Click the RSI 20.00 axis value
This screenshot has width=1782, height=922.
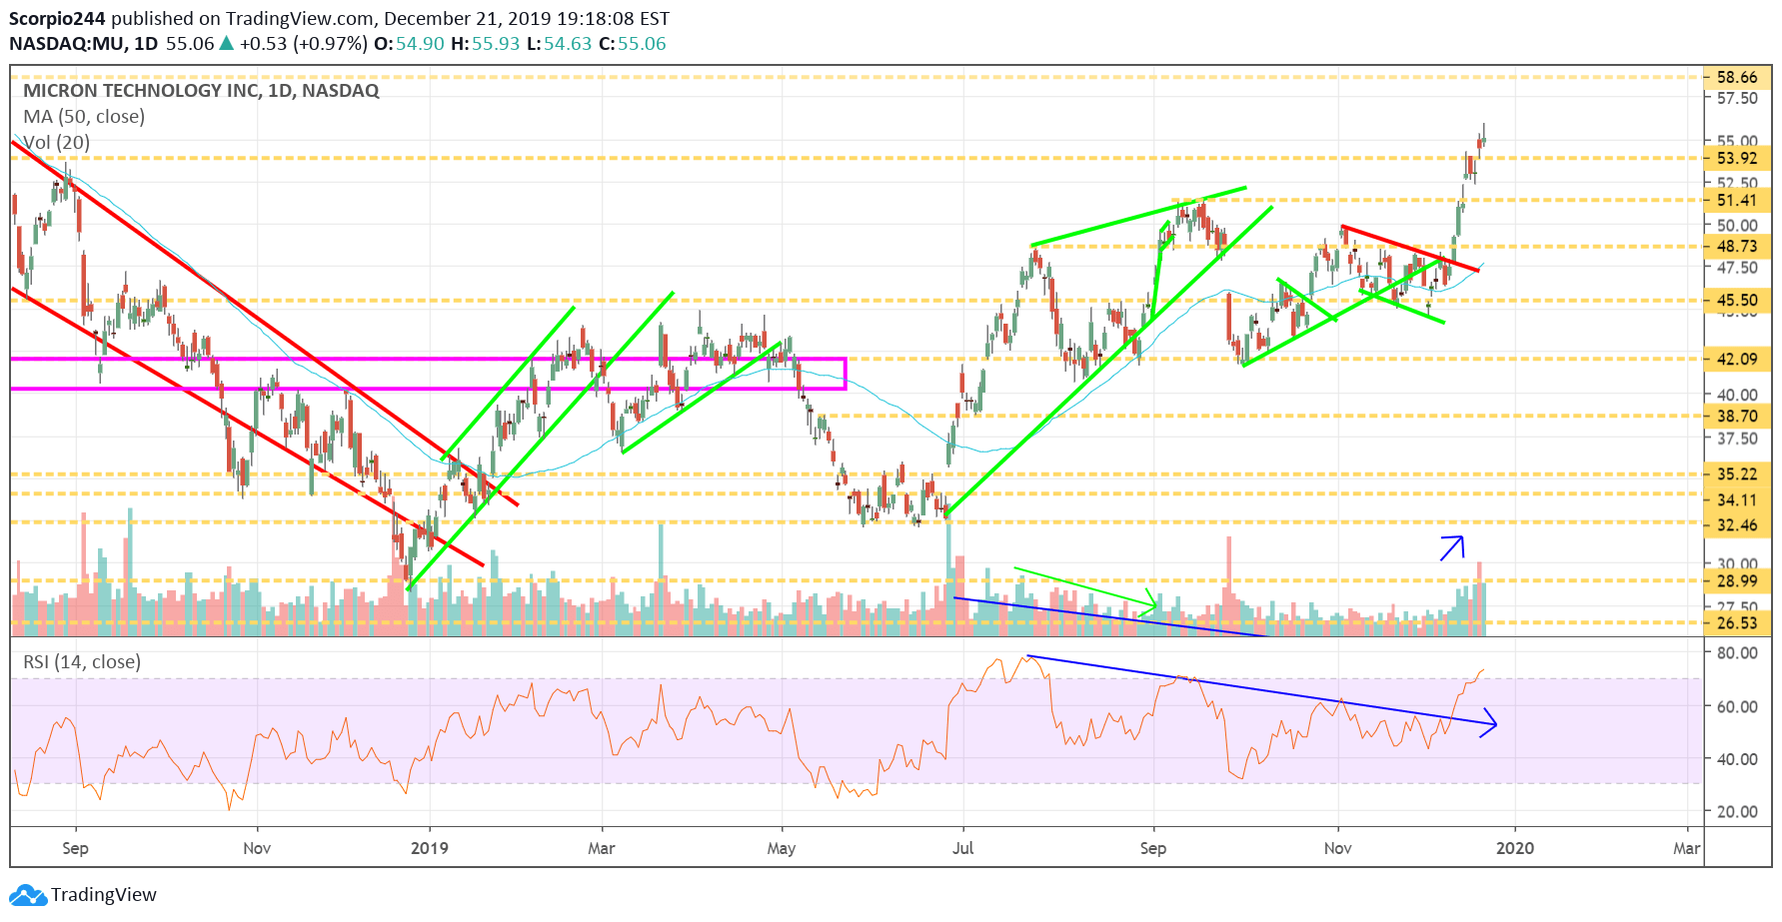point(1737,811)
